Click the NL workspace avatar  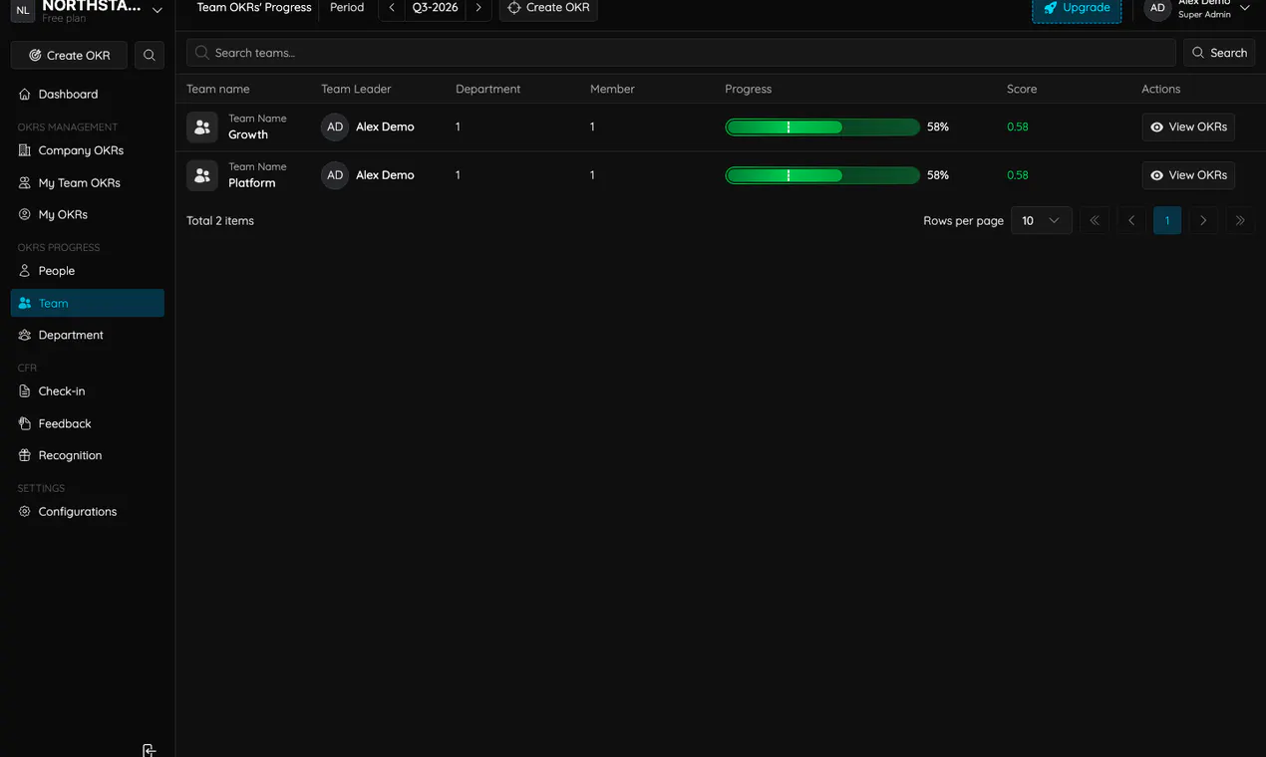tap(23, 10)
